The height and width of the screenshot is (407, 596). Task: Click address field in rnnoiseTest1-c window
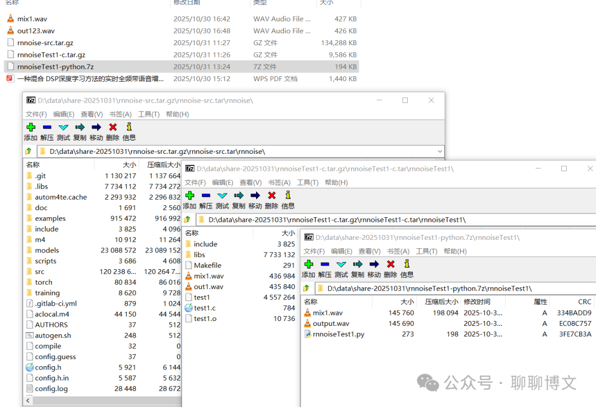tap(395, 219)
